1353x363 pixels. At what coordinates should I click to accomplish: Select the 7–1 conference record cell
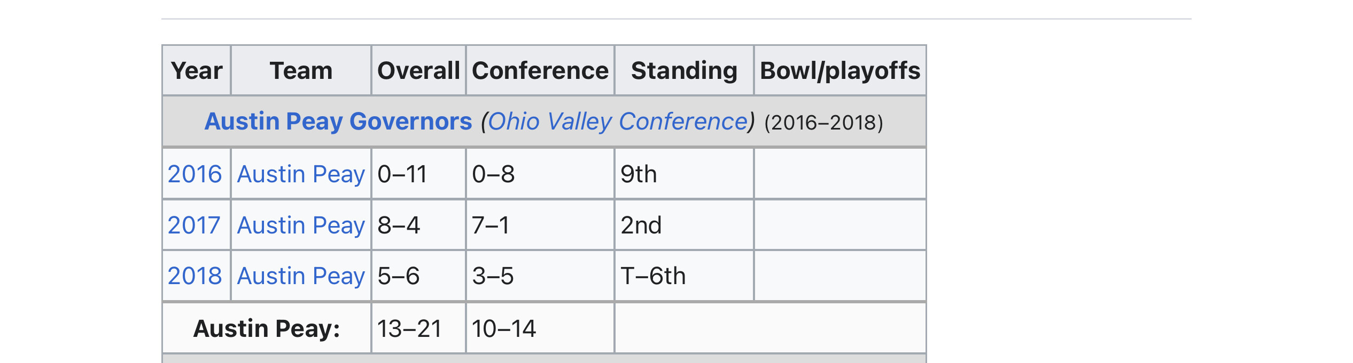click(x=540, y=225)
